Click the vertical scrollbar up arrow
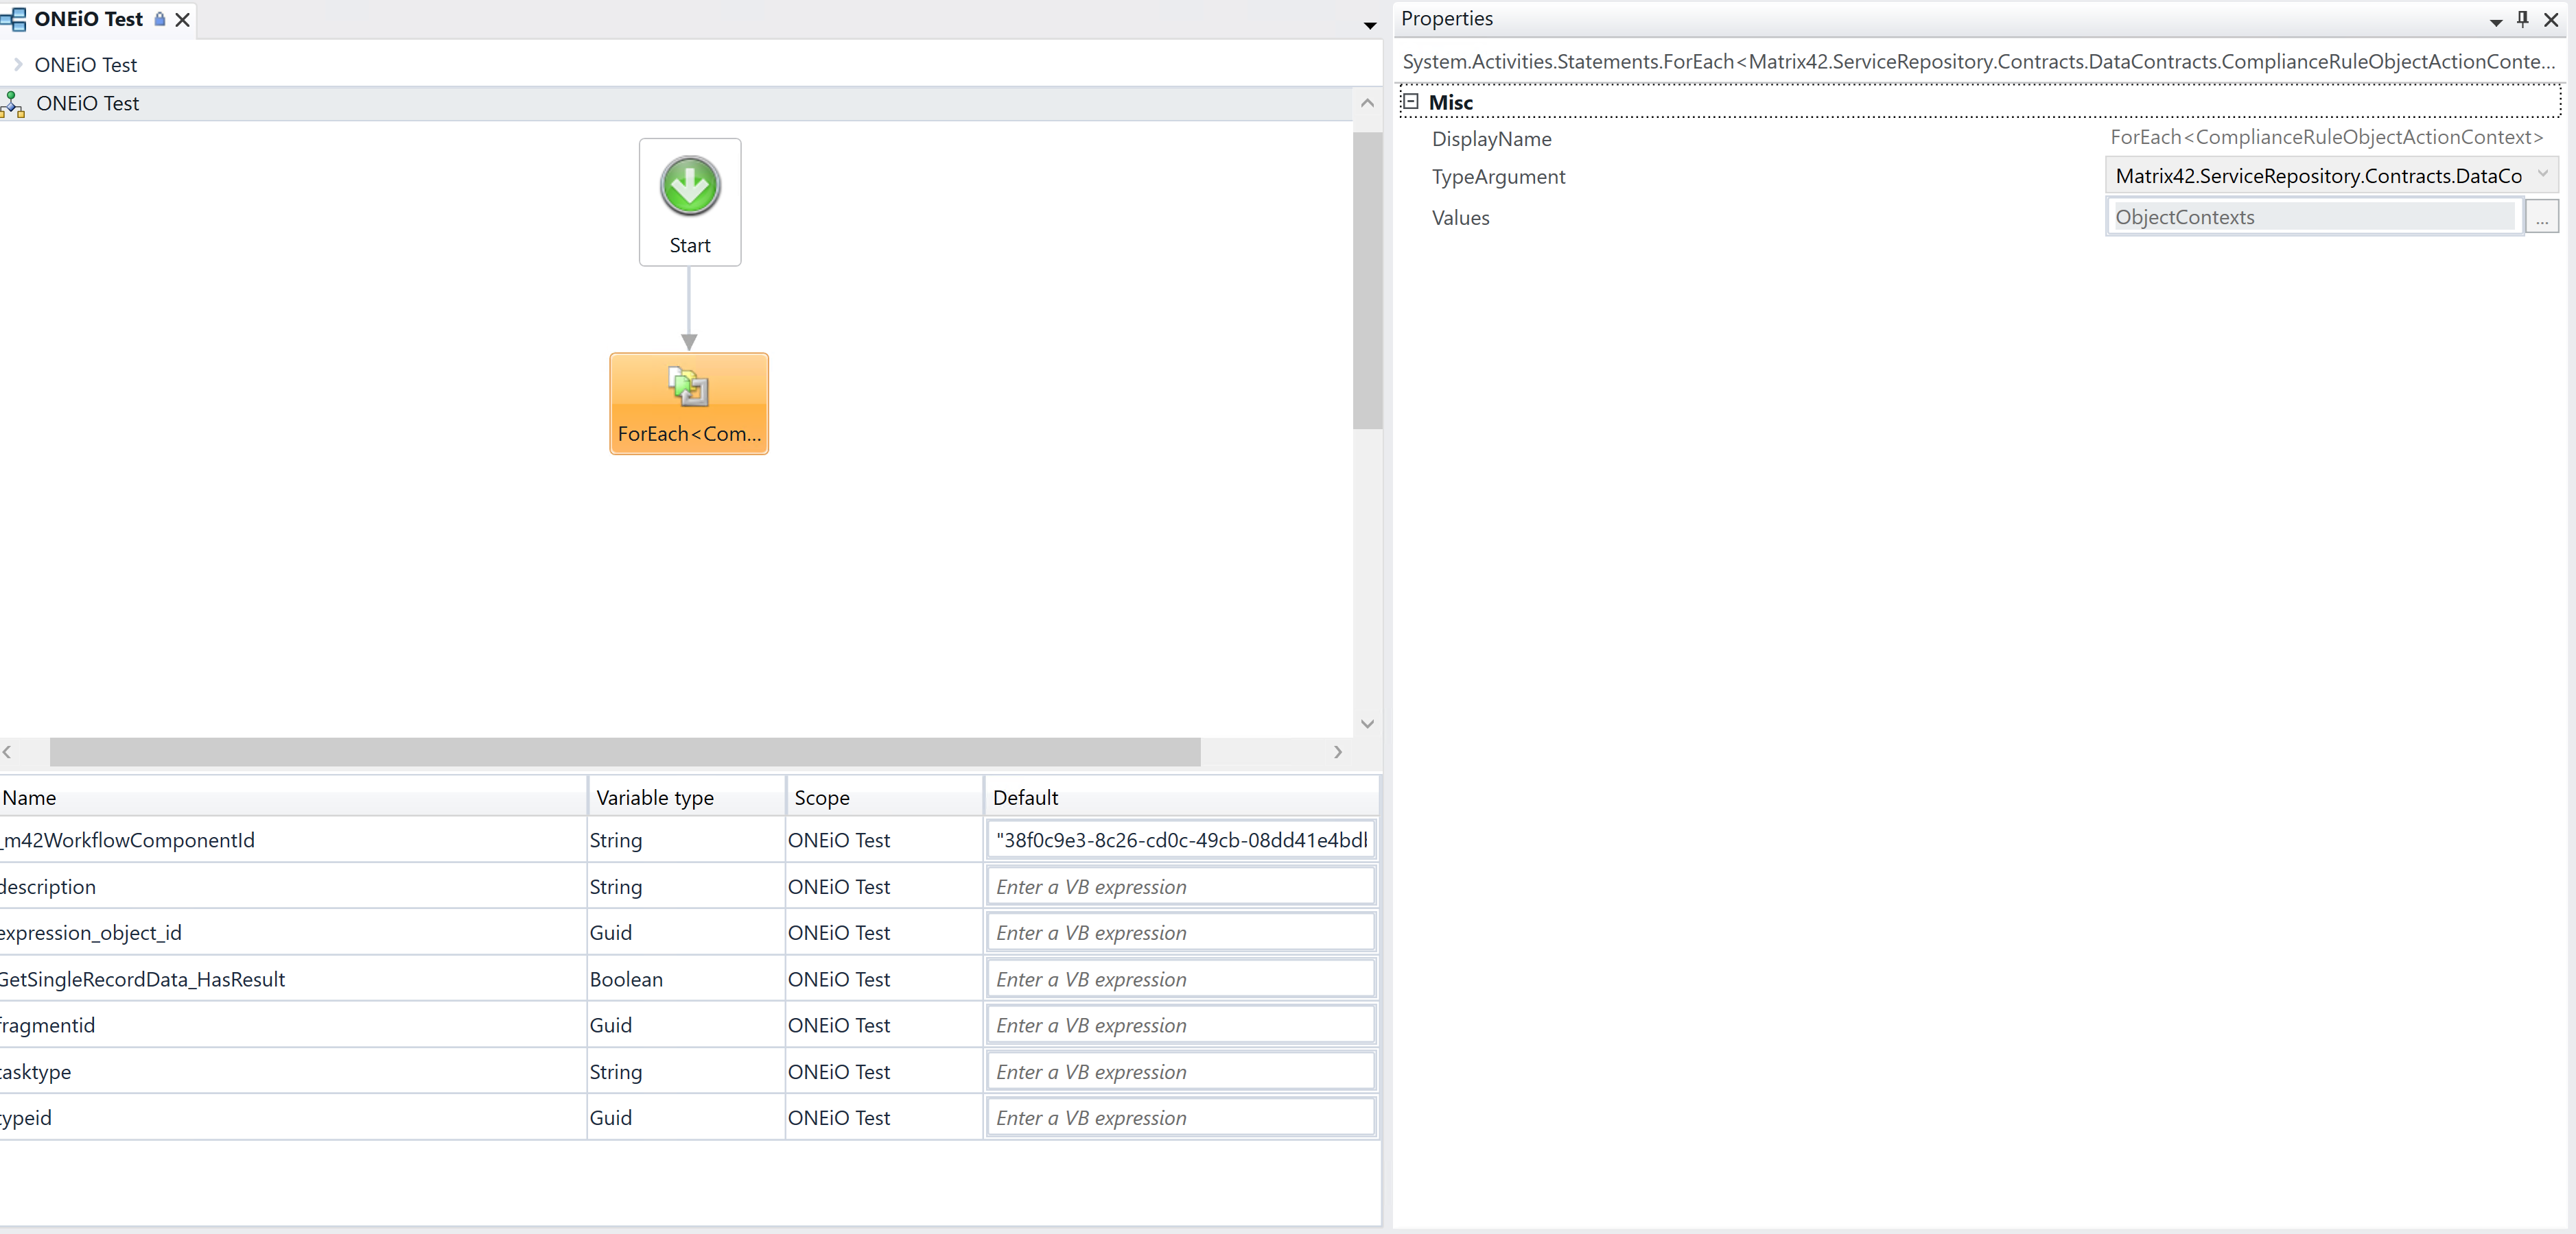Viewport: 2576px width, 1234px height. (1367, 103)
